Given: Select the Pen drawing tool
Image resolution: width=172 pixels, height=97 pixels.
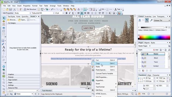Looking at the screenshot, I should click(x=3, y=44).
